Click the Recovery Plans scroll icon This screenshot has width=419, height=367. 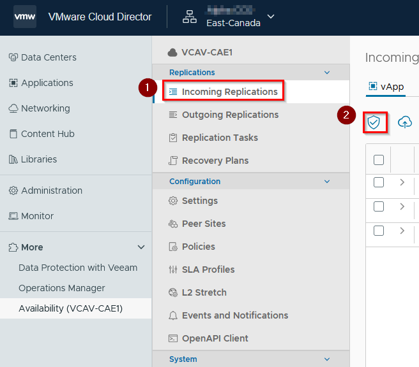click(173, 161)
